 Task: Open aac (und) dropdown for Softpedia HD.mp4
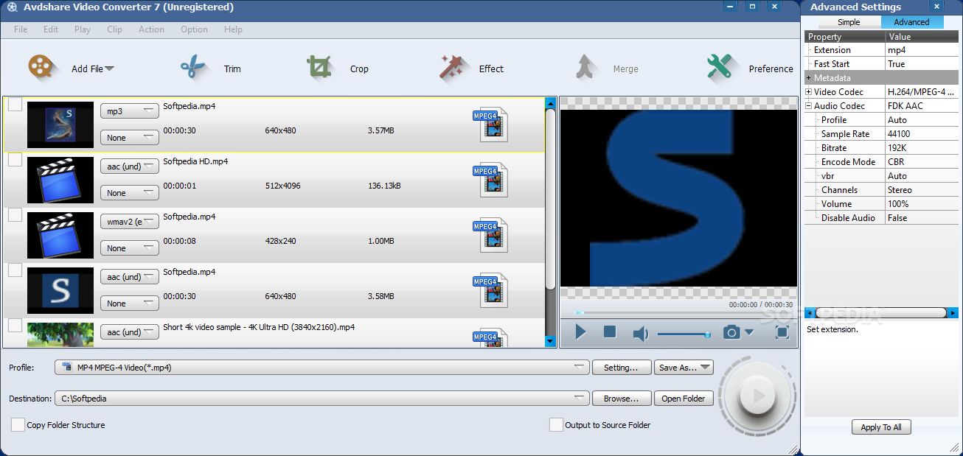coord(130,166)
